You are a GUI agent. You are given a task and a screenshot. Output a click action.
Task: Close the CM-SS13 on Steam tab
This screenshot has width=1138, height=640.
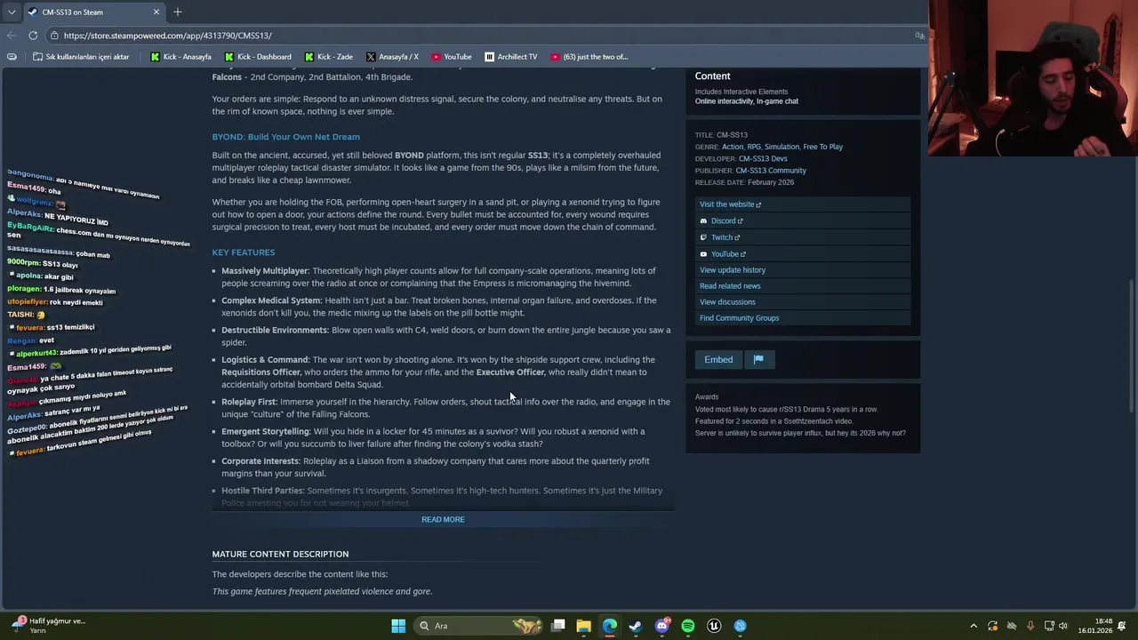[156, 12]
